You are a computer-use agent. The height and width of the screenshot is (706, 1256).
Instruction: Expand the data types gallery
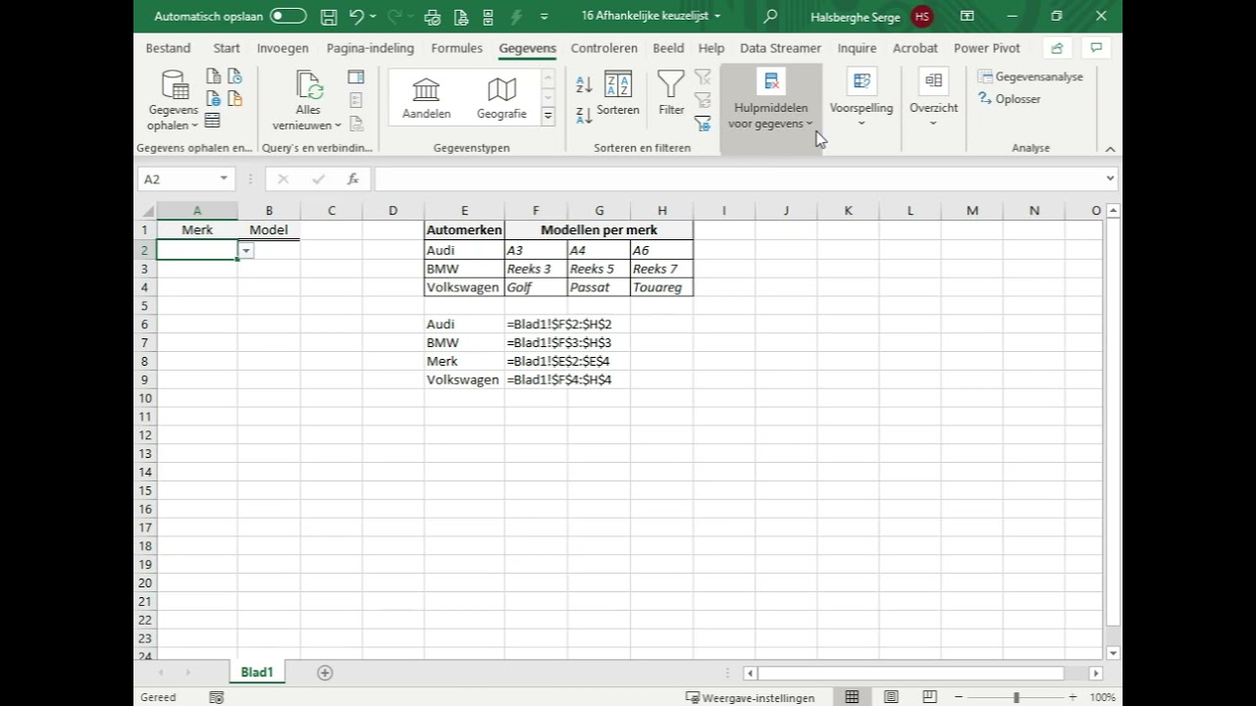(548, 116)
